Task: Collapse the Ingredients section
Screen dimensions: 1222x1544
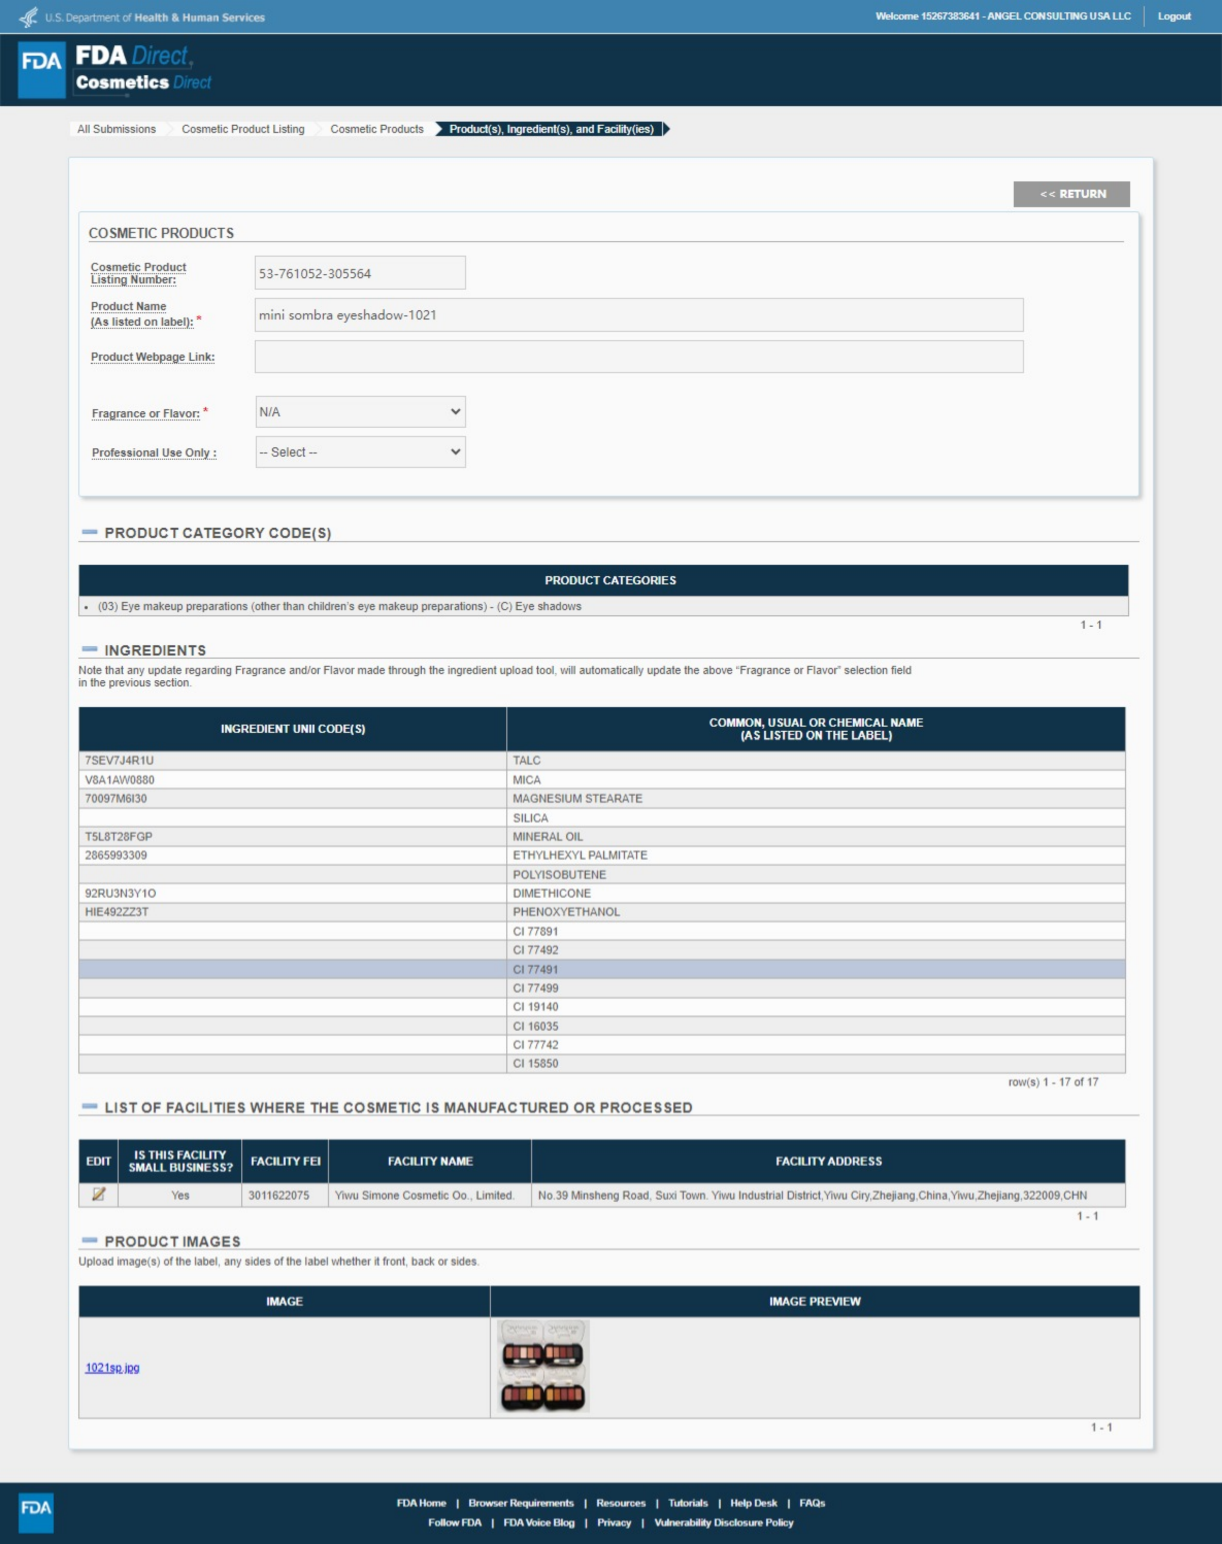Action: click(x=89, y=649)
